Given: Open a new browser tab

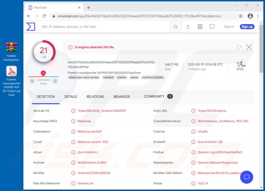Looking at the screenshot, I should coord(89,8).
